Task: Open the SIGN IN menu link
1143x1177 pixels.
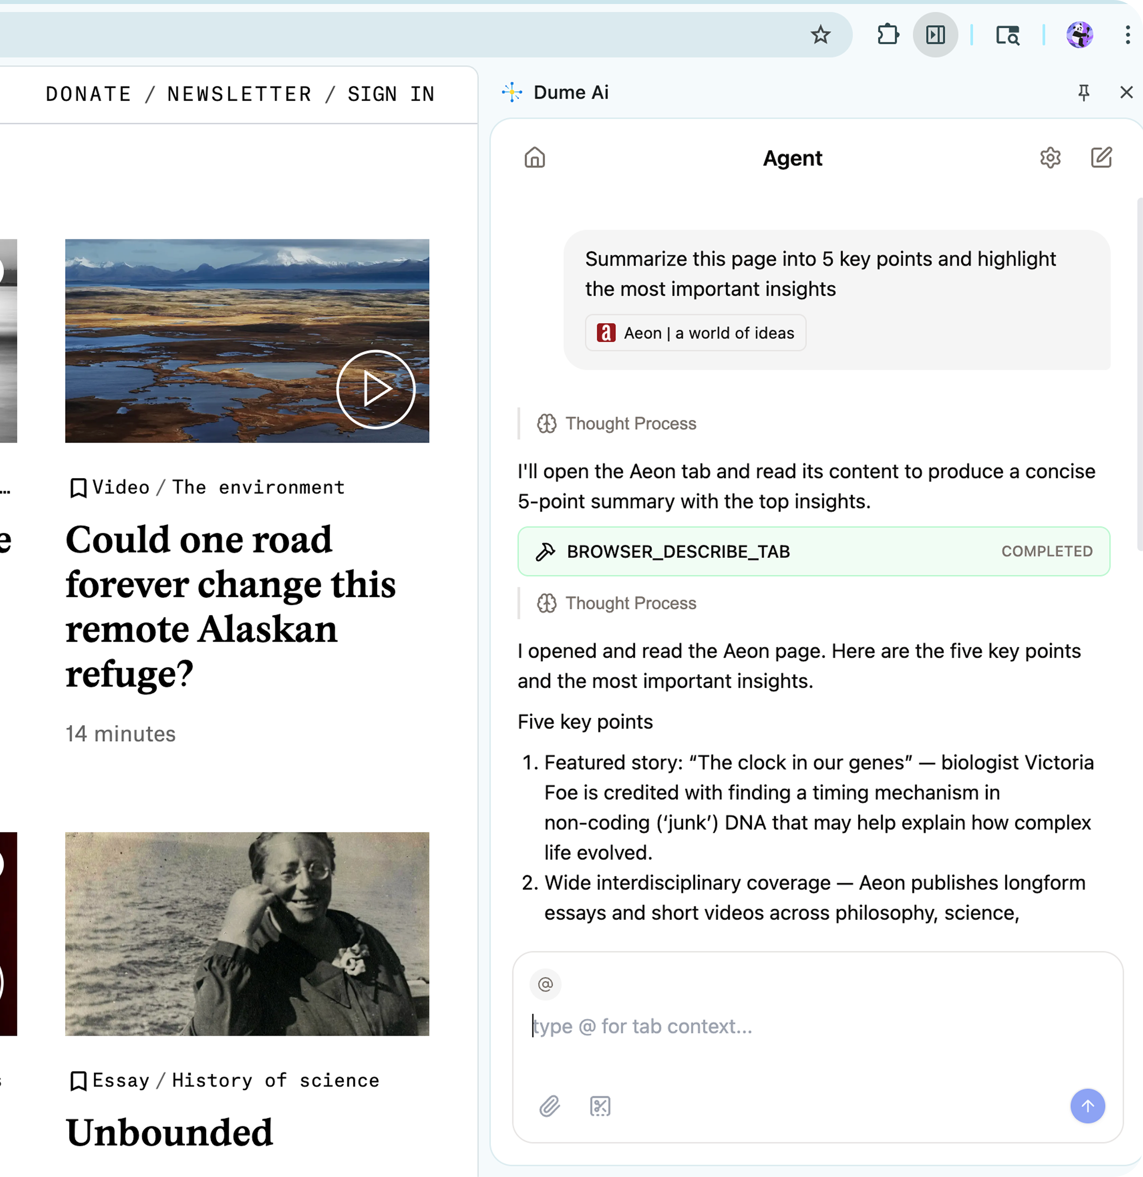Action: (x=391, y=94)
